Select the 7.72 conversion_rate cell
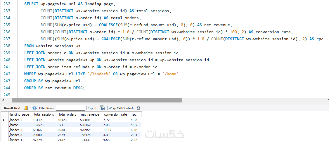This screenshot has height=141, width=329. (116, 120)
